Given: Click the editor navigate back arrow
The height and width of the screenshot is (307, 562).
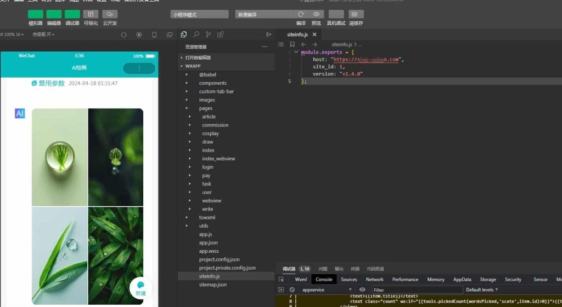Looking at the screenshot, I should click(x=304, y=44).
